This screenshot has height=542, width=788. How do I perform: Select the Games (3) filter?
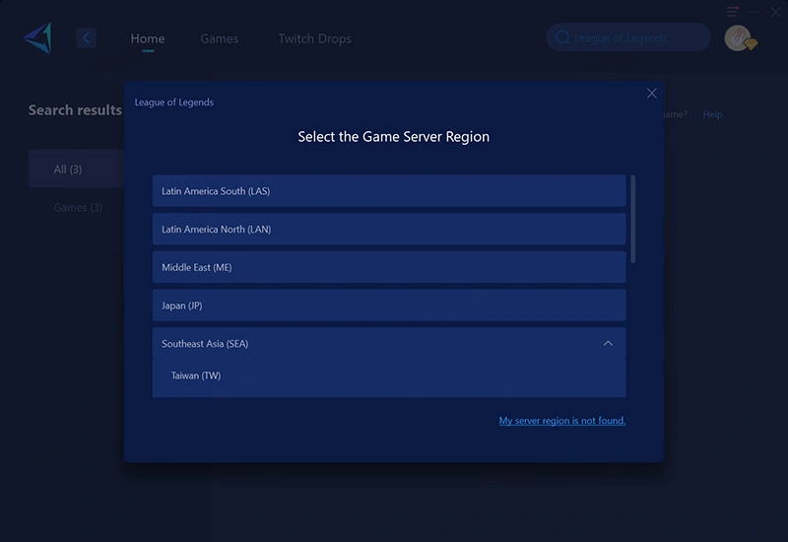pyautogui.click(x=78, y=208)
